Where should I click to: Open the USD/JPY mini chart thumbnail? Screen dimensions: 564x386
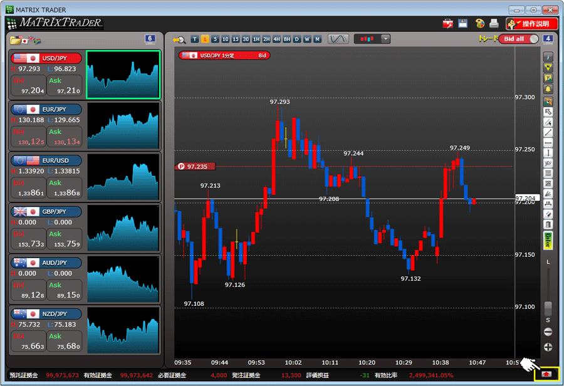[123, 75]
